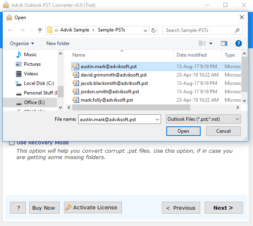Image resolution: width=253 pixels, height=226 pixels.
Task: Click the Back navigation arrow
Action: (10, 30)
